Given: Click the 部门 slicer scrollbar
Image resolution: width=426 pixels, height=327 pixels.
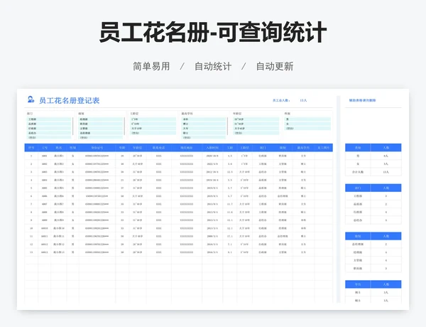Looking at the screenshot, I should [x=73, y=127].
